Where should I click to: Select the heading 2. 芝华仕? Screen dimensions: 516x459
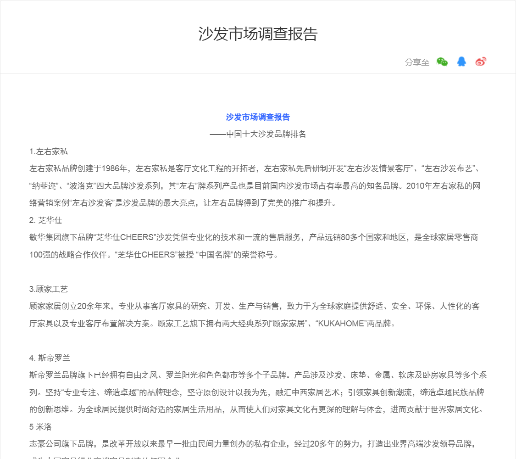(45, 220)
